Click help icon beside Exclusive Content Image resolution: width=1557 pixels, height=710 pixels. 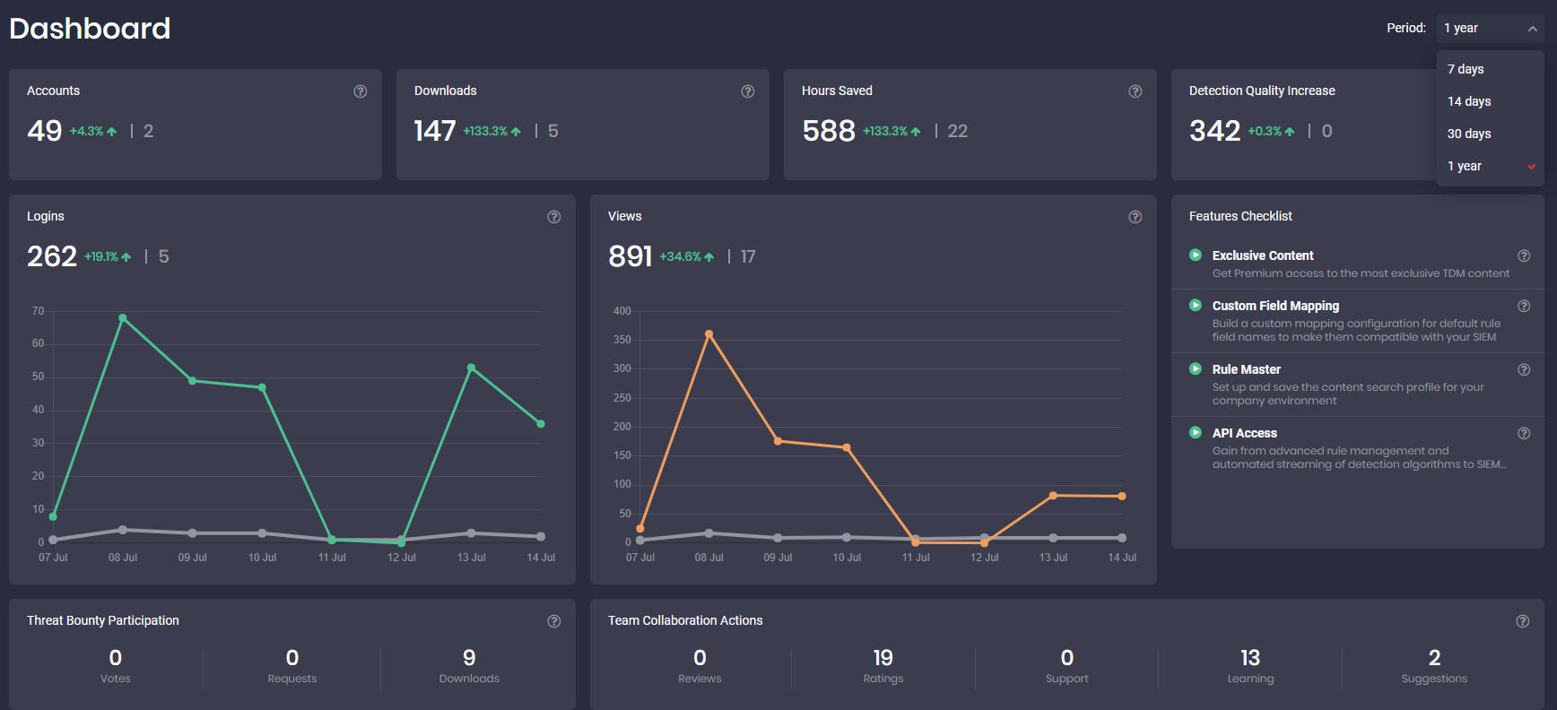1523,255
